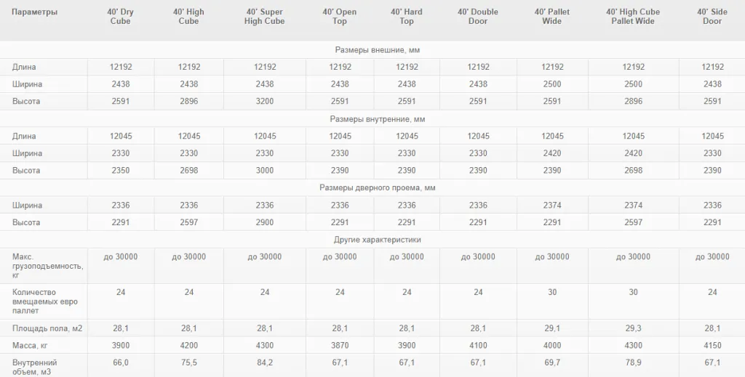
Task: Click the 40' Pallet Wide header
Action: (x=552, y=17)
